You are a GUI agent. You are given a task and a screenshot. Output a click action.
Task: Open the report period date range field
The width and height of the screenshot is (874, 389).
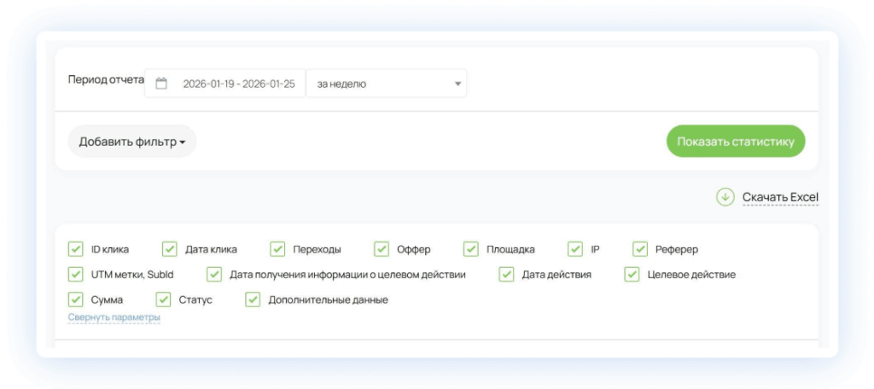(225, 84)
